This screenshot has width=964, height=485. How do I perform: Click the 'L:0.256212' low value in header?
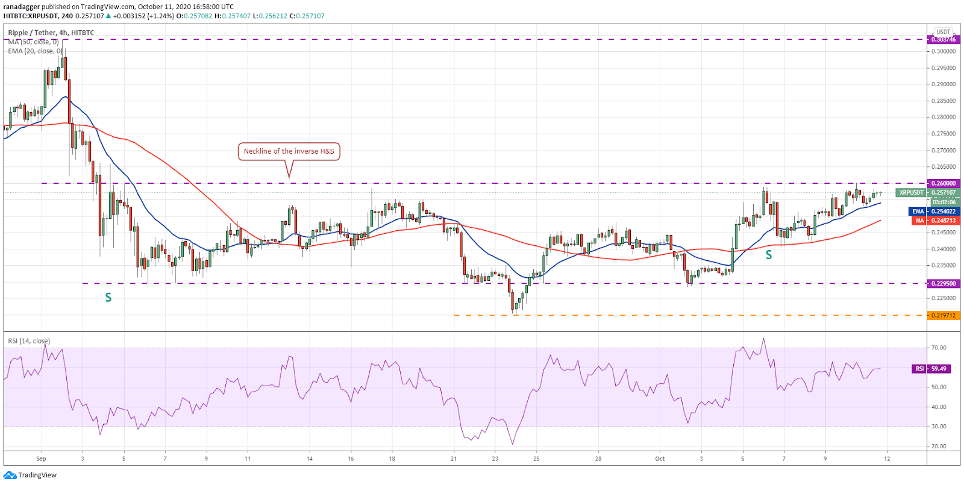tap(270, 16)
